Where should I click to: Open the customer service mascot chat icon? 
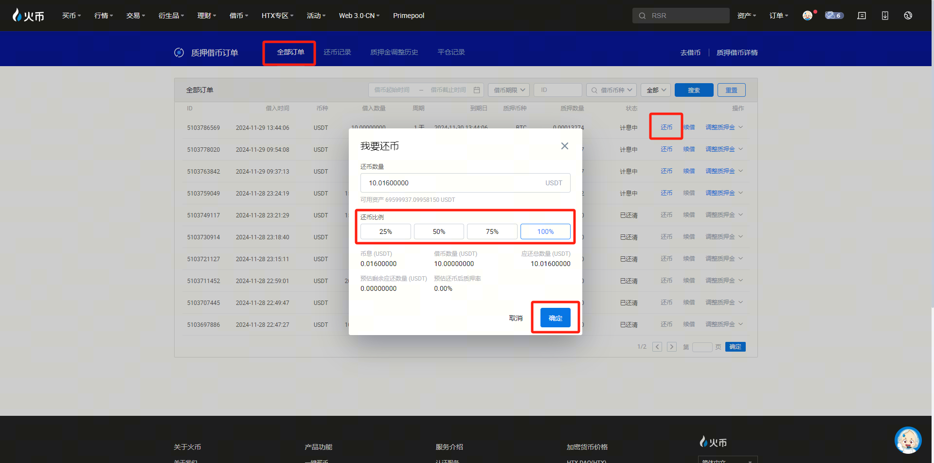pyautogui.click(x=908, y=441)
